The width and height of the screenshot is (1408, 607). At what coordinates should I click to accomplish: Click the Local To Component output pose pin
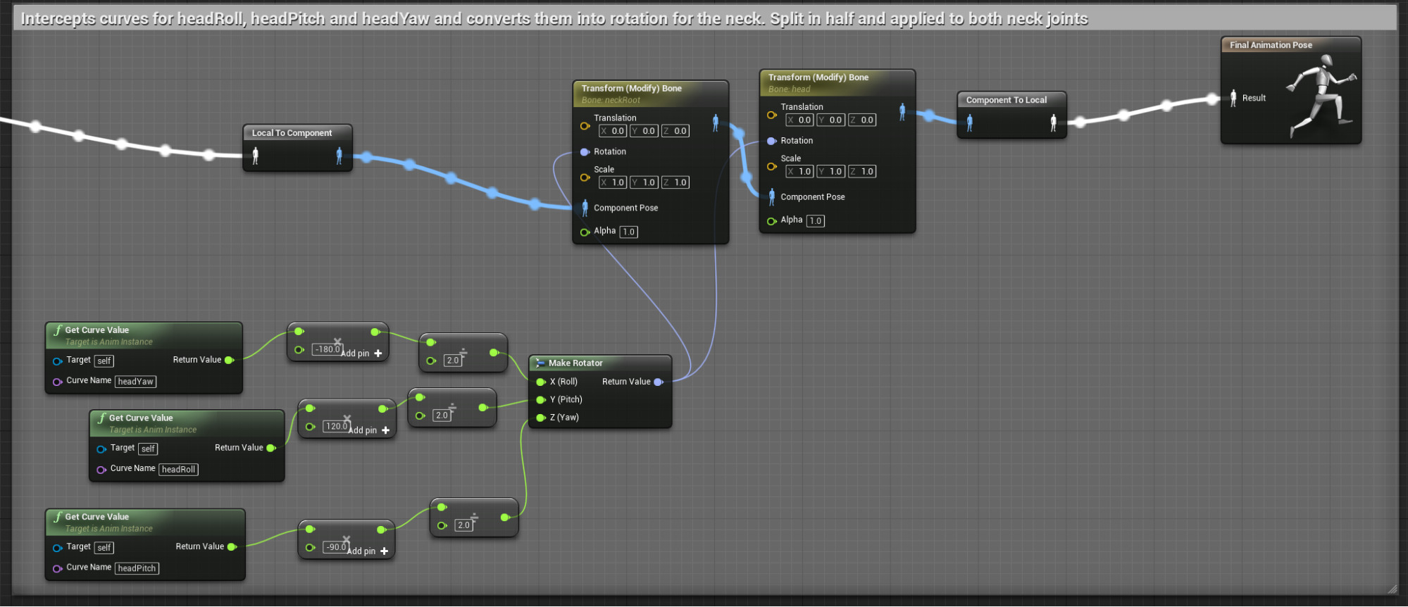(x=339, y=156)
